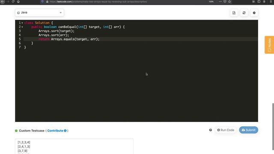
Task: Collapse the class Solution fold arrow on line 1
Action: coord(22,23)
